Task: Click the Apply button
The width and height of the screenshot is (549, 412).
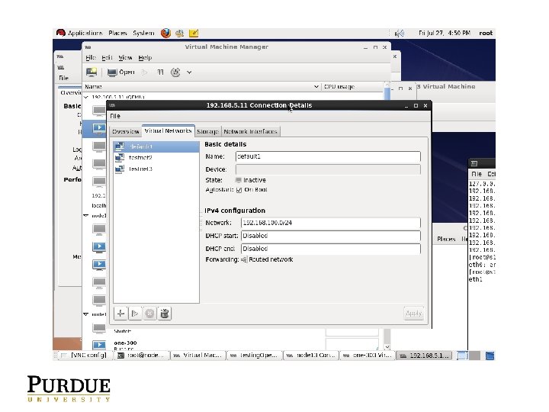Action: [x=413, y=314]
